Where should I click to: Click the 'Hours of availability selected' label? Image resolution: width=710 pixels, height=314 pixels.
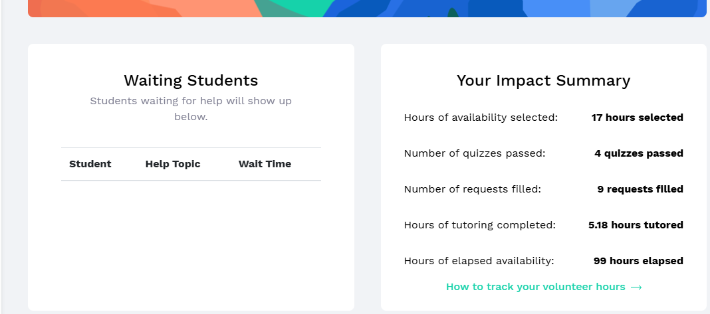click(x=481, y=118)
